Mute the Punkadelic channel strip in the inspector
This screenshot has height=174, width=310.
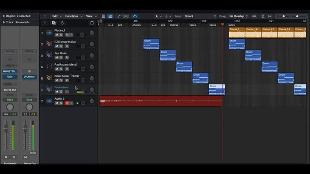pos(6,157)
